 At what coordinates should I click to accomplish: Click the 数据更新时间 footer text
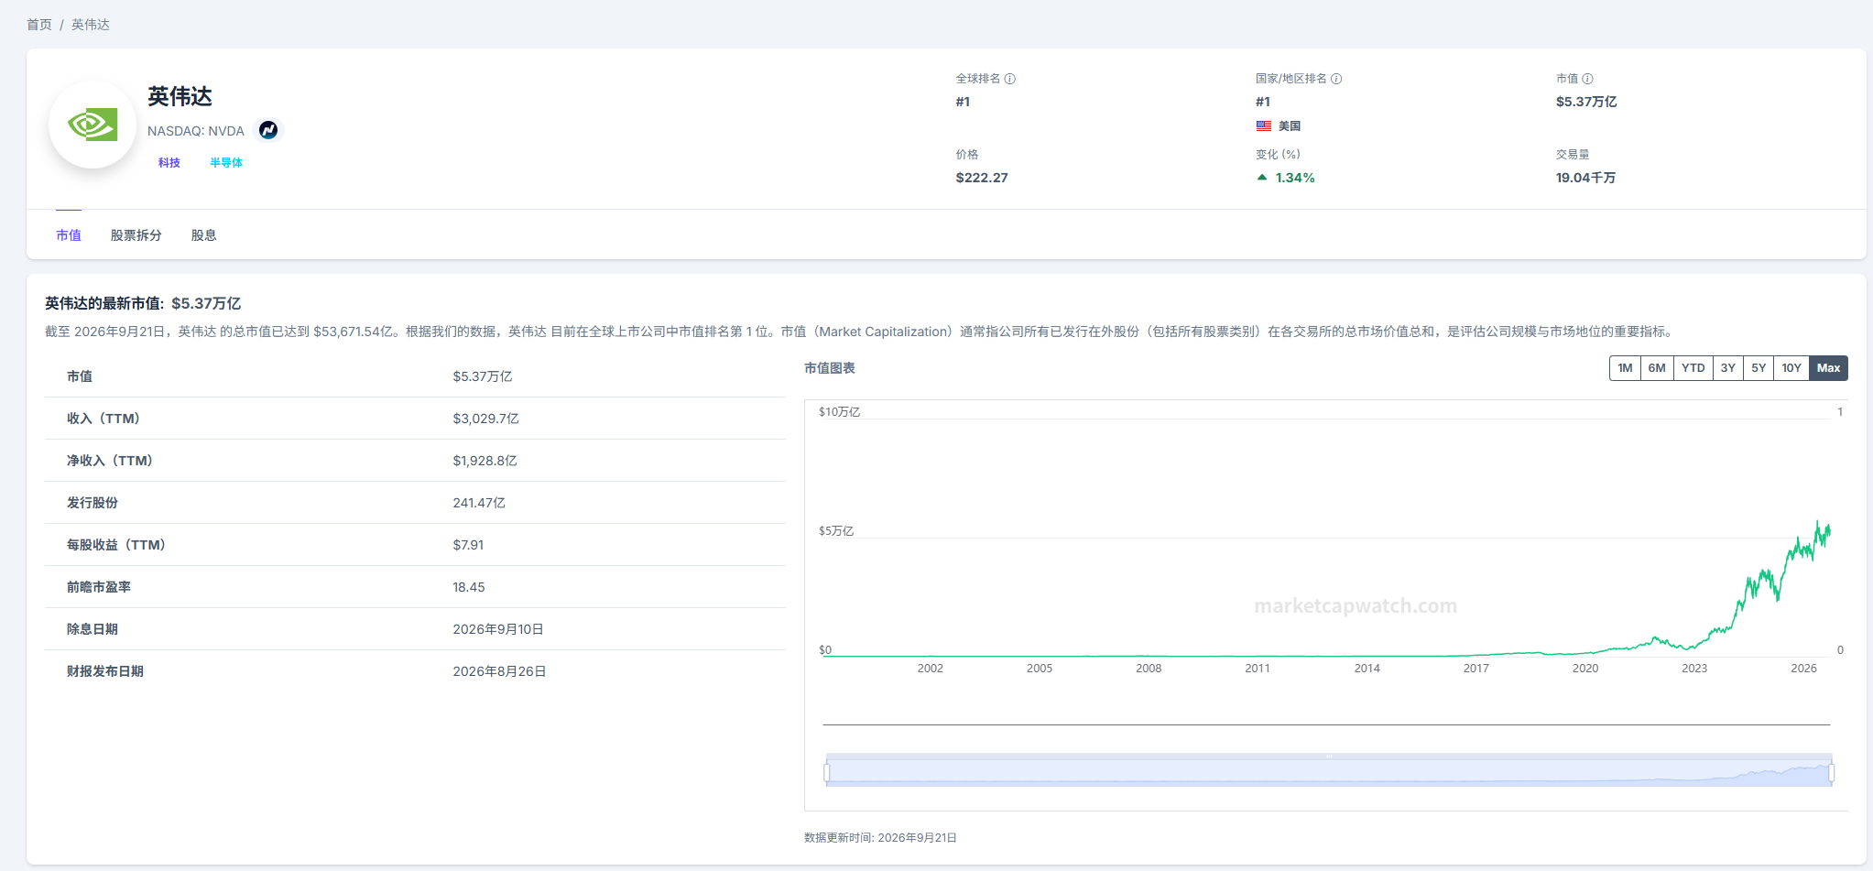(880, 838)
